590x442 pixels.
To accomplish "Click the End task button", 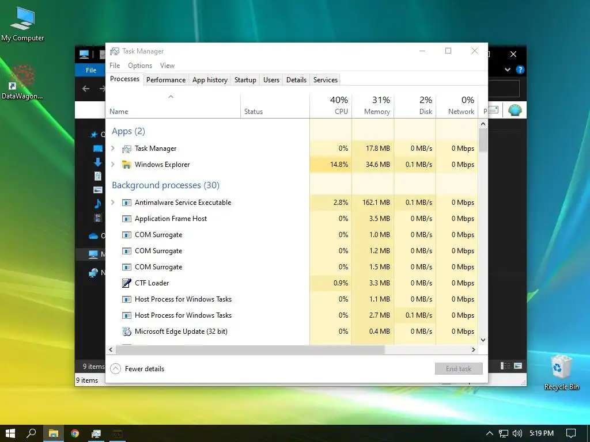I will tap(459, 369).
